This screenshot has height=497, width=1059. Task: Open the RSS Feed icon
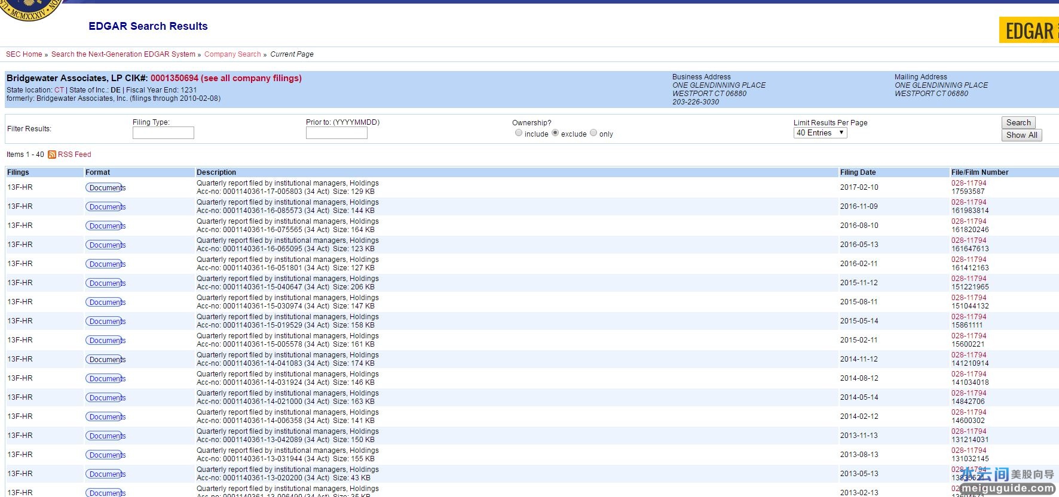click(x=52, y=155)
